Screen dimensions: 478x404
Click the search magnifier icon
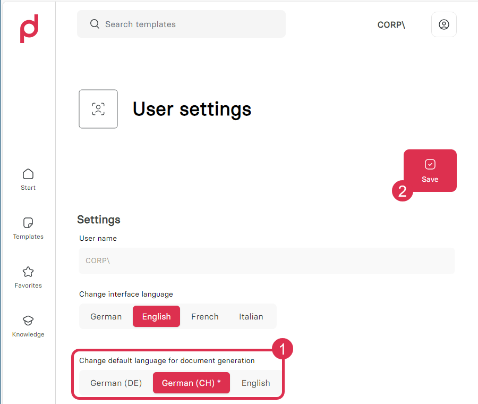click(95, 24)
